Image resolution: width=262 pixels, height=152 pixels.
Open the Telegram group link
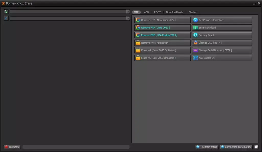point(207,147)
